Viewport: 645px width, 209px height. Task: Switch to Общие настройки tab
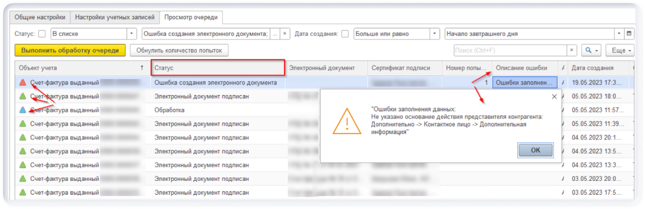pyautogui.click(x=38, y=17)
